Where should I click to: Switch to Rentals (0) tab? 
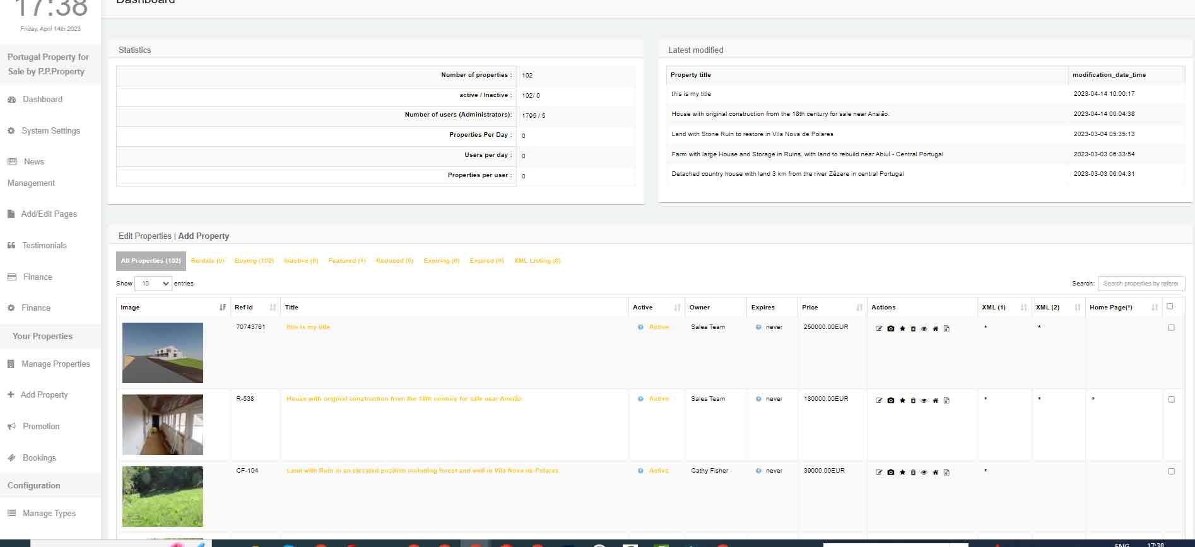208,261
